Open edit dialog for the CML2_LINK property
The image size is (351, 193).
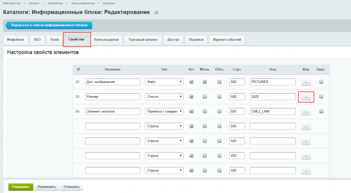click(x=306, y=112)
